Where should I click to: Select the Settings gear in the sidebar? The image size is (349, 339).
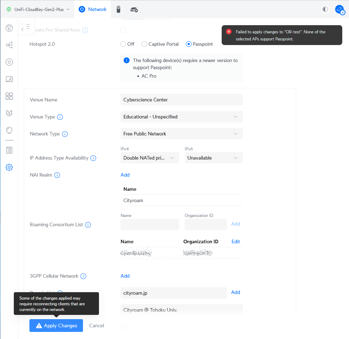click(9, 167)
